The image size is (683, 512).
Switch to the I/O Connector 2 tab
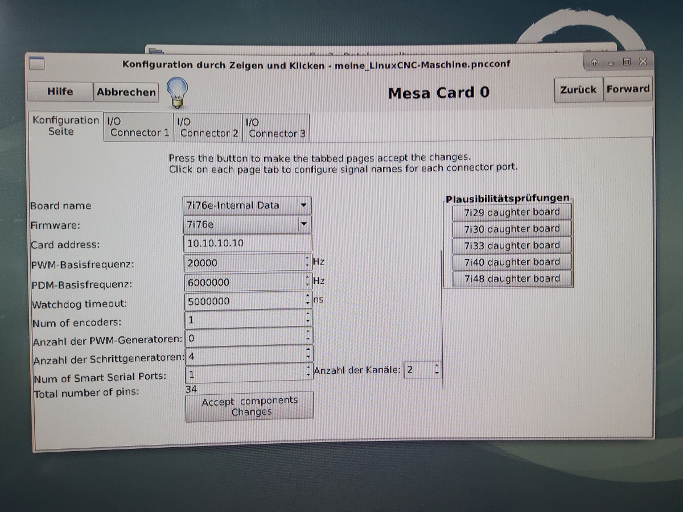tap(208, 127)
